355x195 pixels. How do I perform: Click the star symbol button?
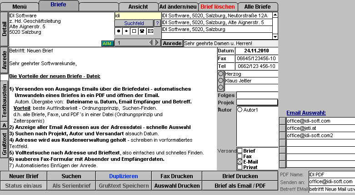(x=126, y=31)
